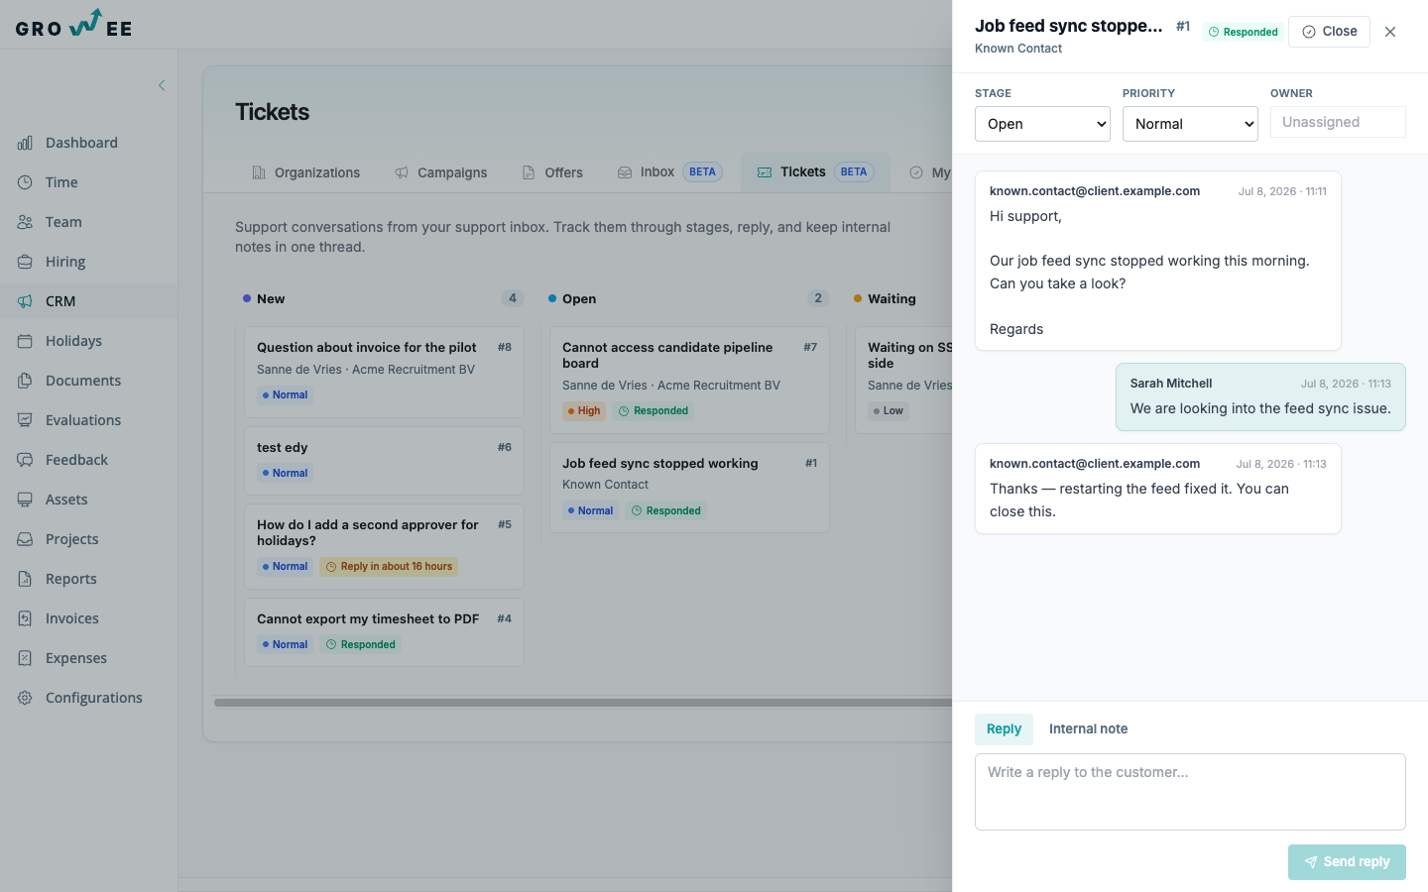Switch to the Internal note tab
1428x892 pixels.
1088,728
